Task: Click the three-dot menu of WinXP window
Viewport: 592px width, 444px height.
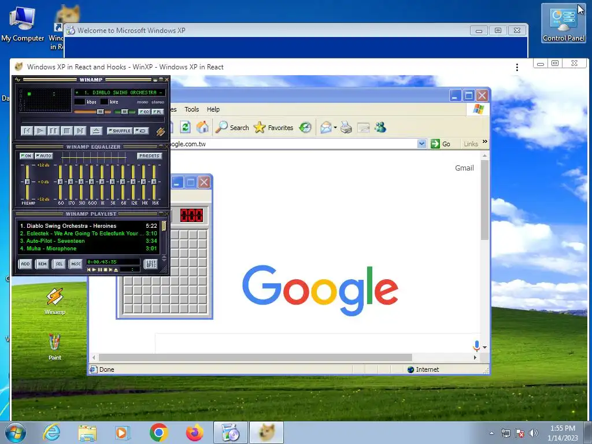Action: click(x=517, y=67)
